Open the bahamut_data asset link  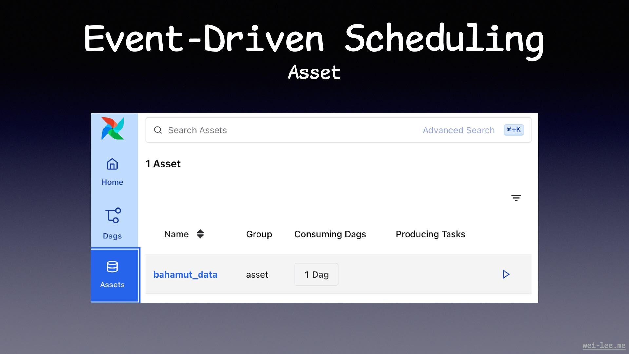click(185, 275)
